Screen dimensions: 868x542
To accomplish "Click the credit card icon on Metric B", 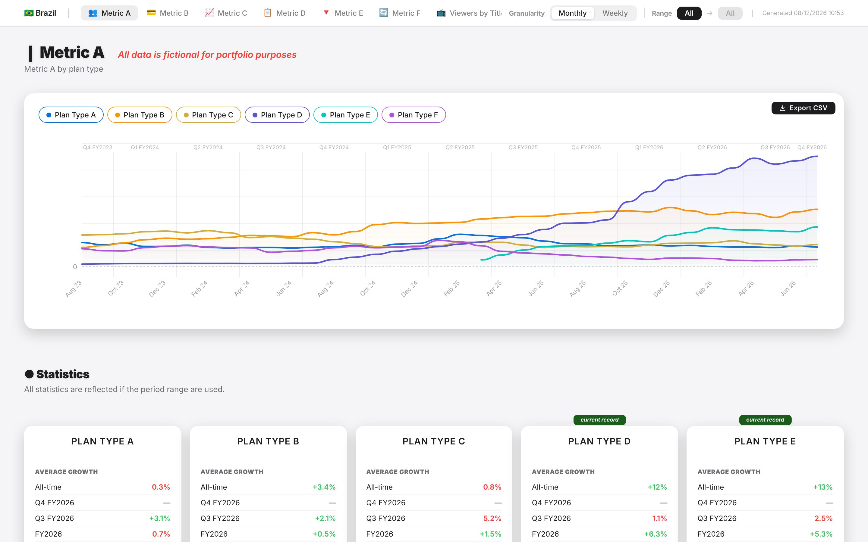I will click(151, 13).
